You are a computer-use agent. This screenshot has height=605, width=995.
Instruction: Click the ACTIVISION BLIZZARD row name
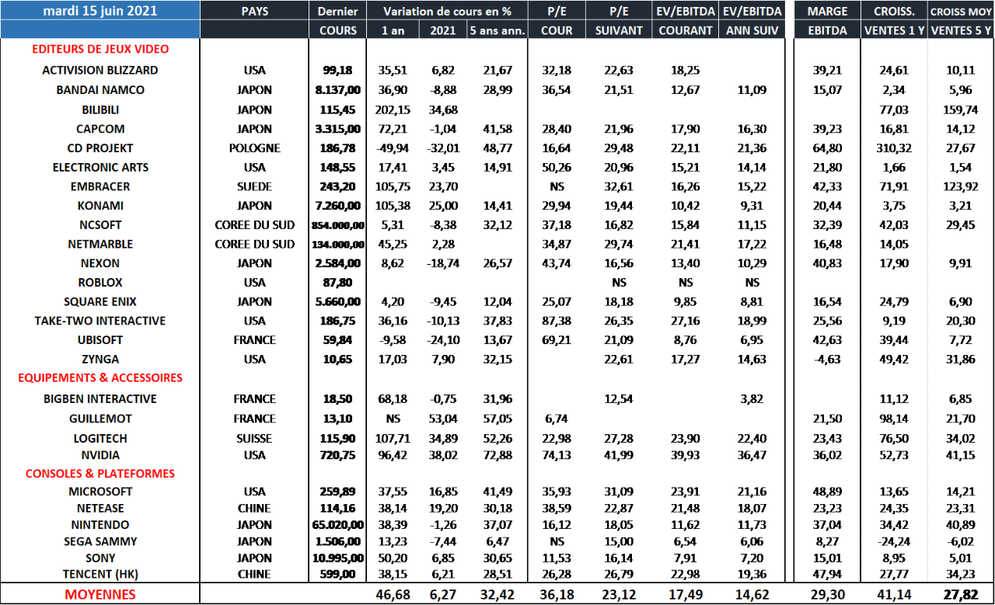pos(100,70)
